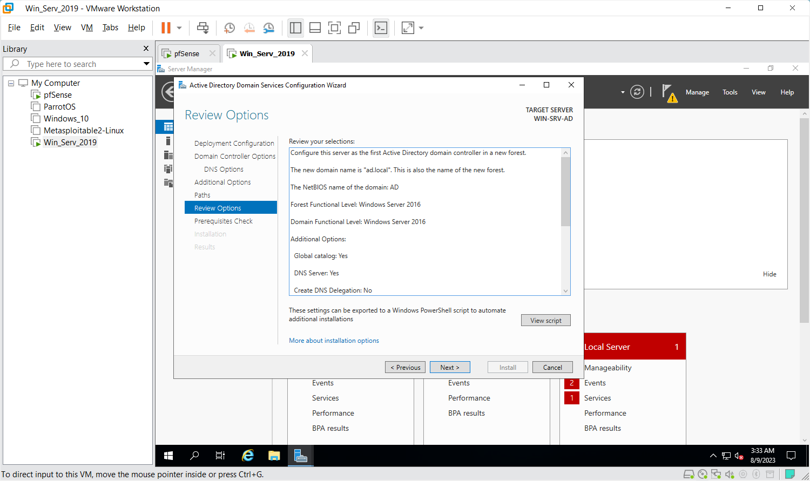Open the Local Server tile header

[634, 347]
